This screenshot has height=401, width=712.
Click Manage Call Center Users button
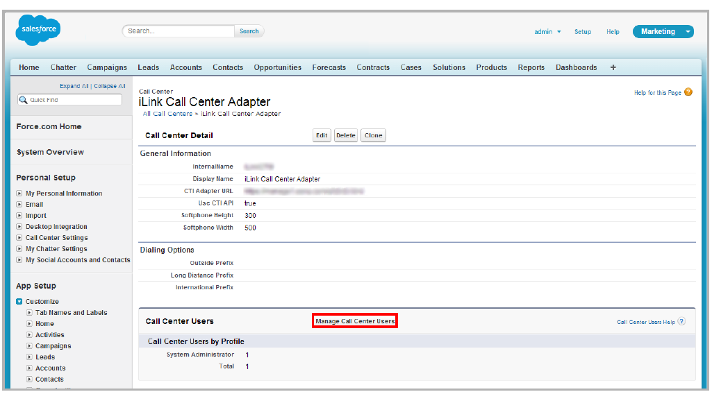[x=355, y=321]
